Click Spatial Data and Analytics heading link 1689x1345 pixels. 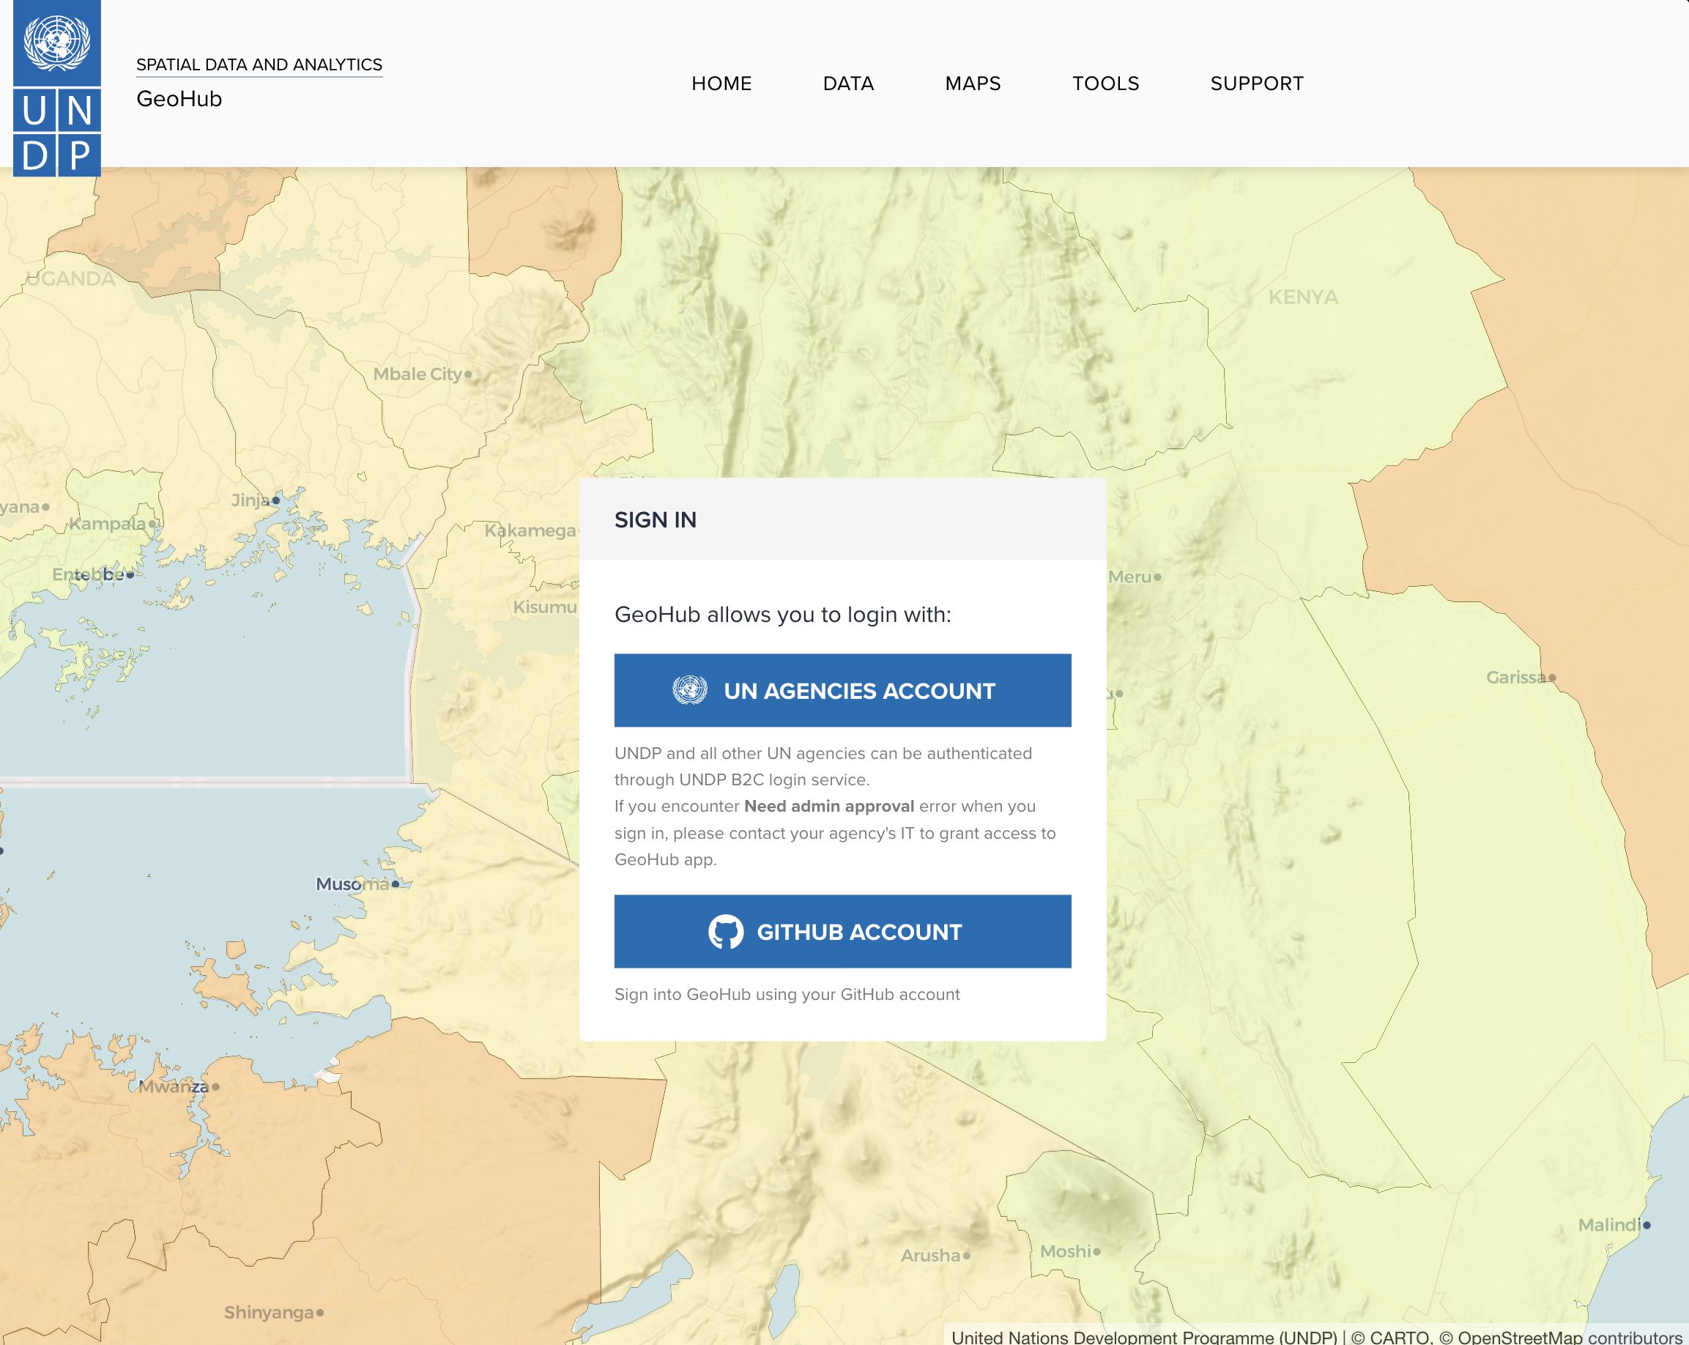click(x=259, y=64)
